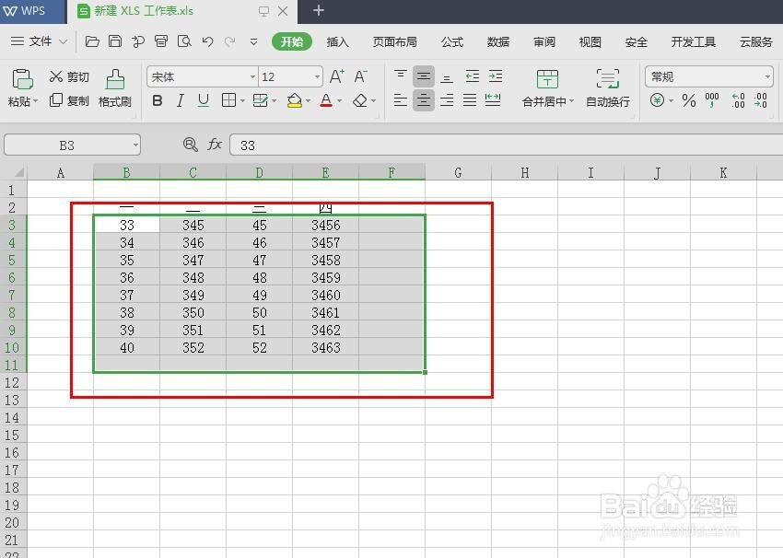Image resolution: width=783 pixels, height=558 pixels.
Task: Open the font name dropdown 宋体
Action: [252, 76]
